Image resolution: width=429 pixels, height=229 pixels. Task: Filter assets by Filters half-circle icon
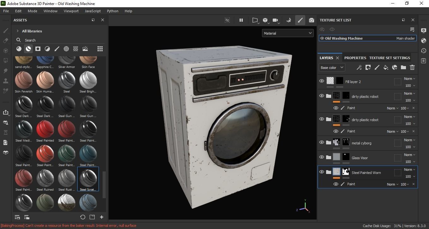click(47, 49)
